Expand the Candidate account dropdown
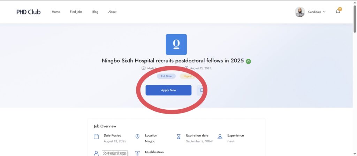 coord(317,12)
